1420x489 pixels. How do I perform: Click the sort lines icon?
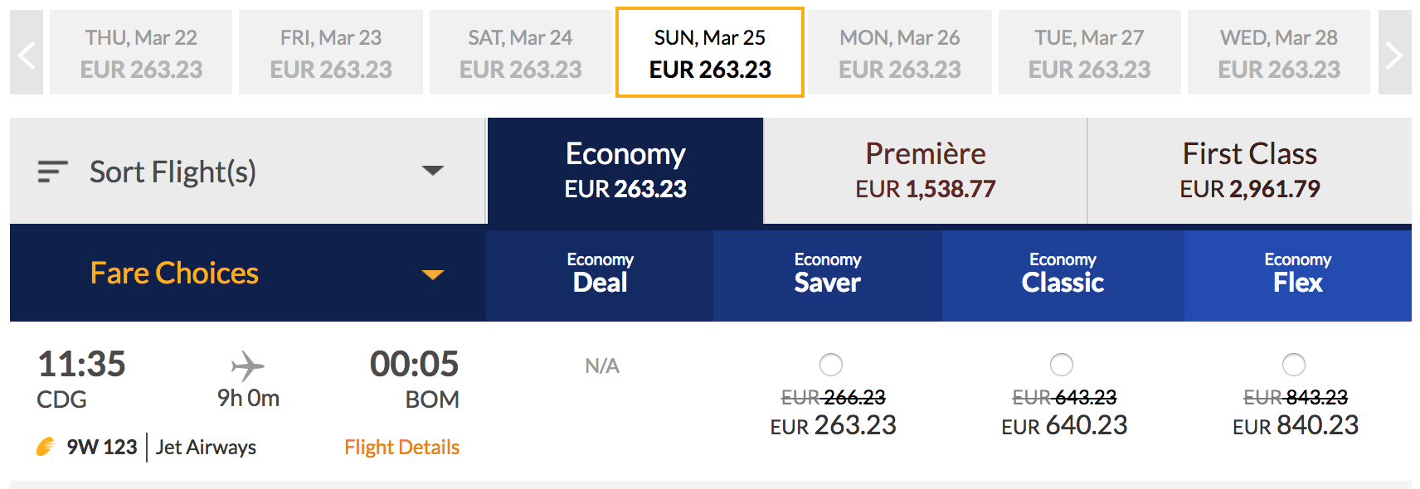point(52,172)
